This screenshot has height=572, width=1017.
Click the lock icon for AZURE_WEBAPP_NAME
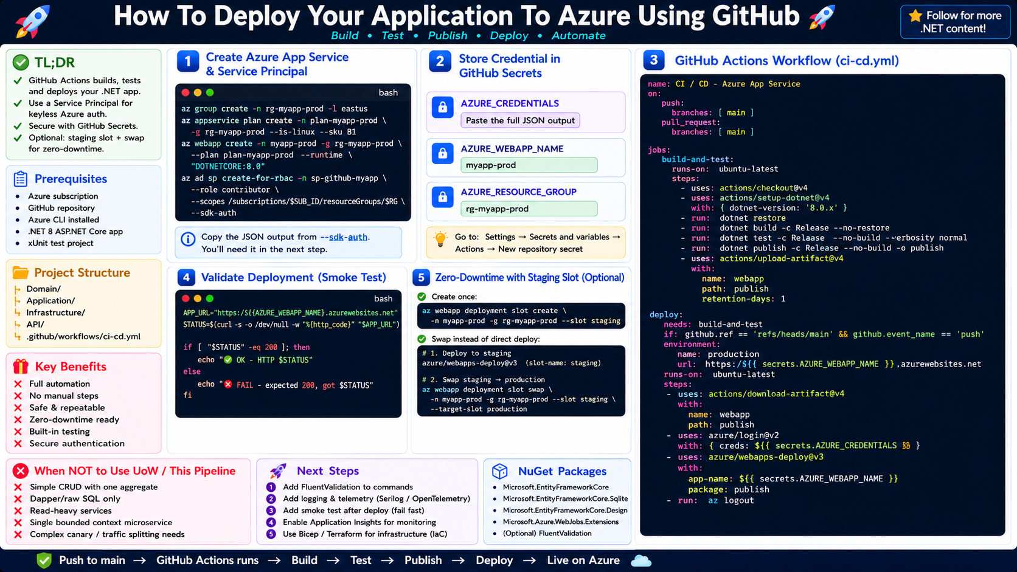tap(442, 153)
